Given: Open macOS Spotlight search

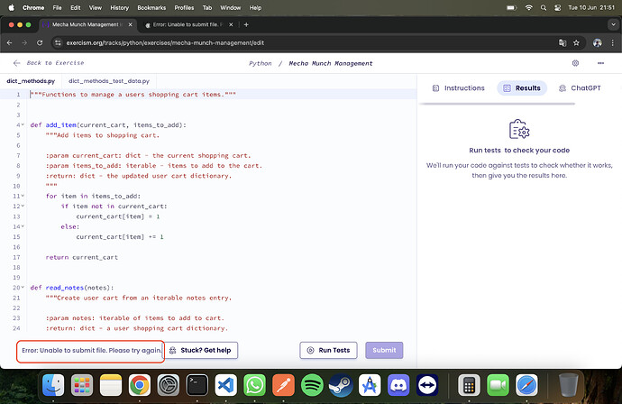Looking at the screenshot, I should point(544,7).
